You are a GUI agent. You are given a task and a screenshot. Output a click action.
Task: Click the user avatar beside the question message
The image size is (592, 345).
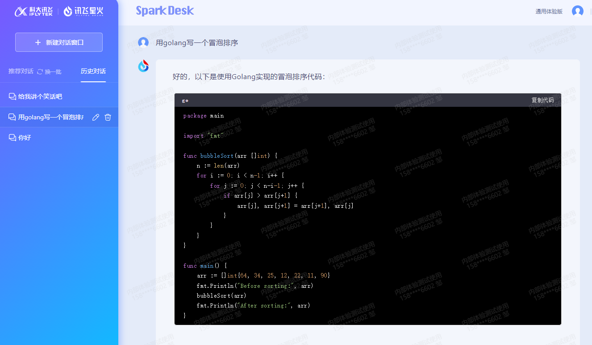coord(143,42)
